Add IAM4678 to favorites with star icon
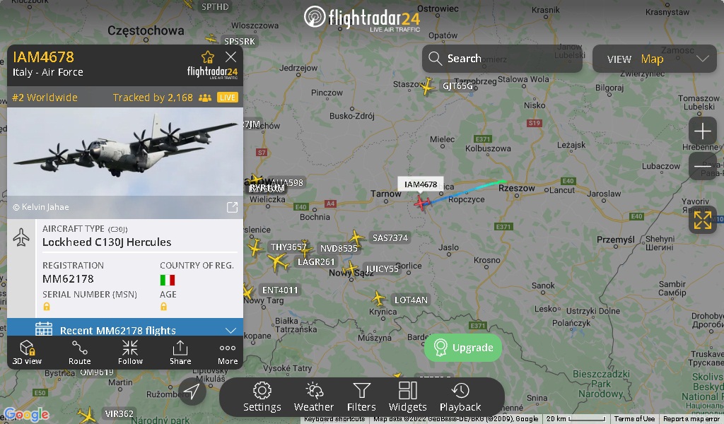This screenshot has height=424, width=724. (208, 57)
